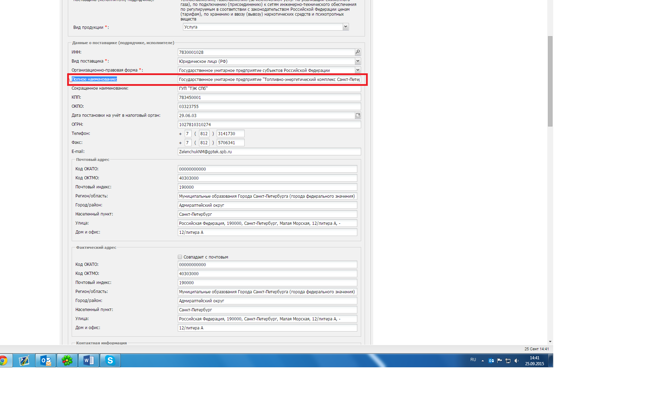Click the 'Полное наименование:' label text

pyautogui.click(x=94, y=79)
